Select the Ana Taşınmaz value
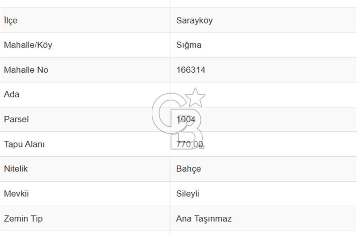 point(203,218)
